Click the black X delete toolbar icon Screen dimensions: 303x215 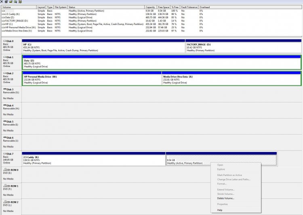tap(2, 2)
